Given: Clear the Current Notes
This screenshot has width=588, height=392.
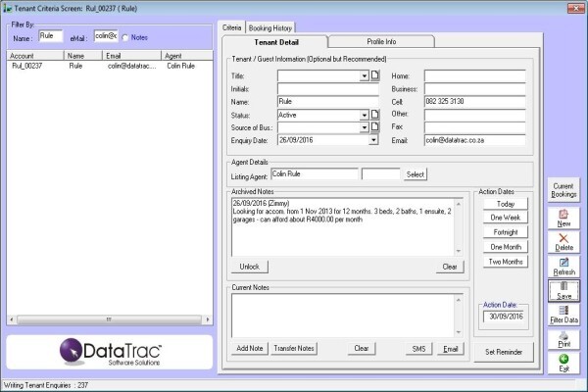Looking at the screenshot, I should pos(361,348).
